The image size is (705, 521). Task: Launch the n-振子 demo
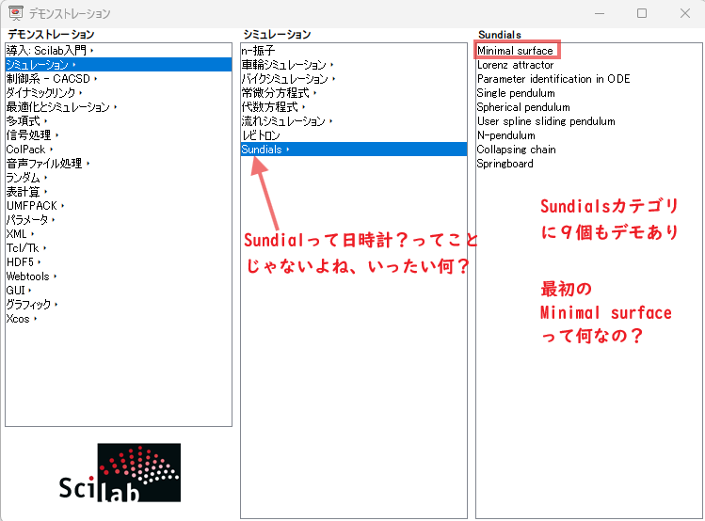[x=354, y=51]
